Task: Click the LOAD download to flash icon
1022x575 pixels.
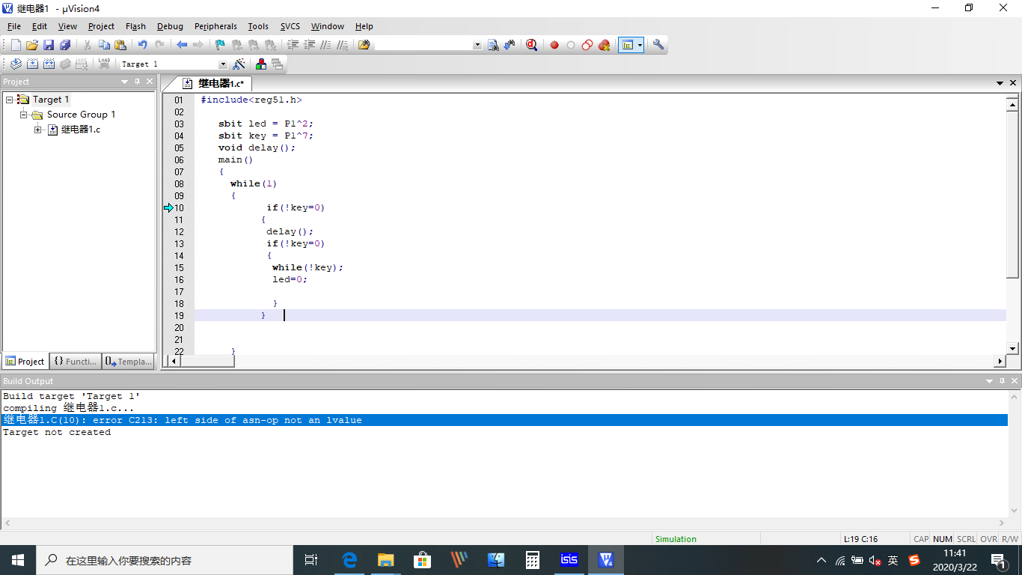Action: [104, 64]
